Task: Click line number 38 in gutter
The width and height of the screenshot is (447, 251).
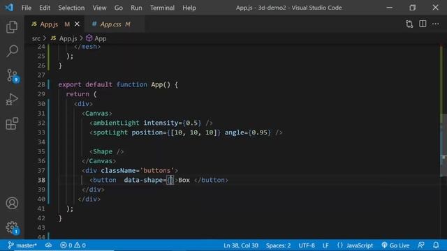Action: 41,180
